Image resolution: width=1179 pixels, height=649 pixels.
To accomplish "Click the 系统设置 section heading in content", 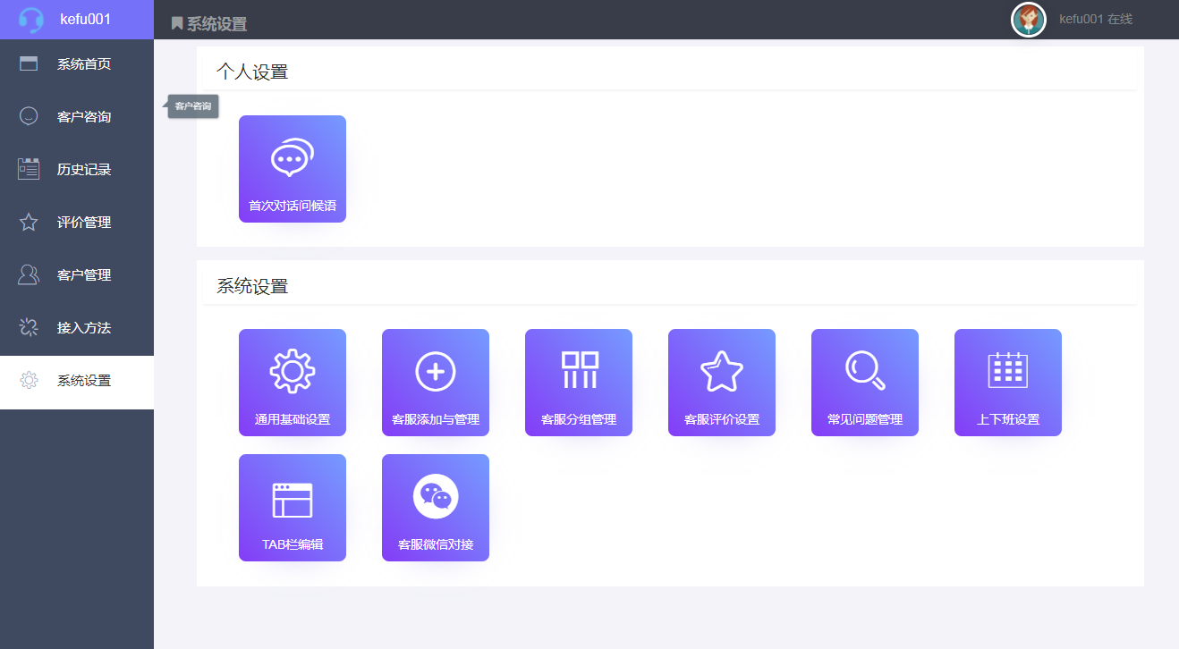I will pyautogui.click(x=252, y=287).
